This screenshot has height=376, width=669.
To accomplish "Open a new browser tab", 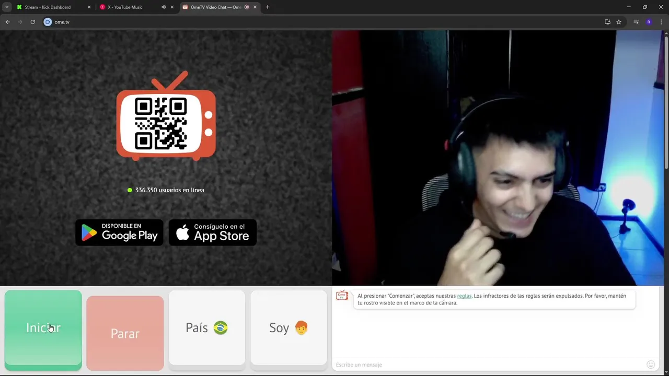I will click(x=268, y=7).
